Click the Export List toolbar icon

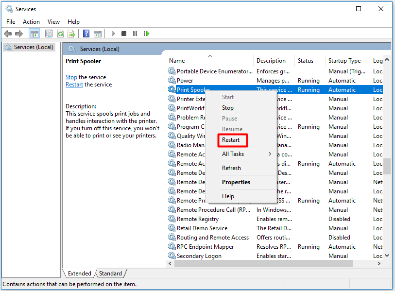click(71, 33)
